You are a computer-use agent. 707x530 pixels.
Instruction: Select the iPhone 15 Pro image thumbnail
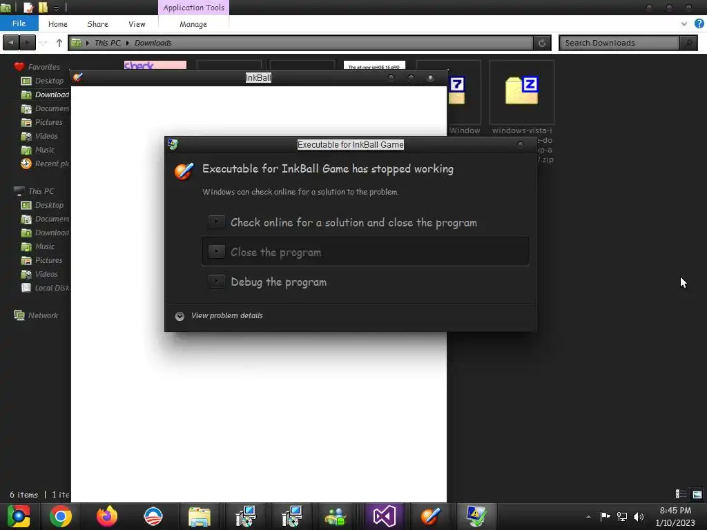coord(374,65)
